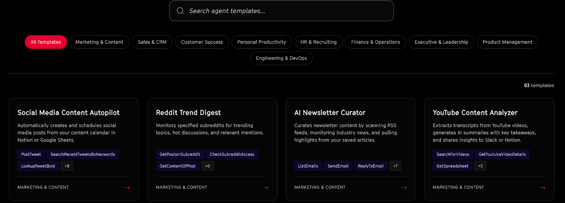Open AI Newsletter Curator arrow
Viewport: 565px width, 203px height.
coord(404,187)
